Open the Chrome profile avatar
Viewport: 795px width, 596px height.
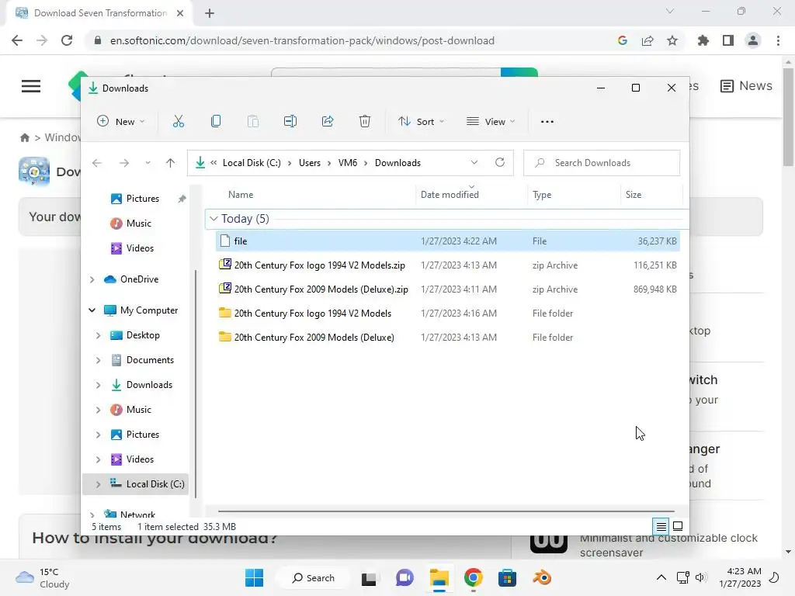753,40
